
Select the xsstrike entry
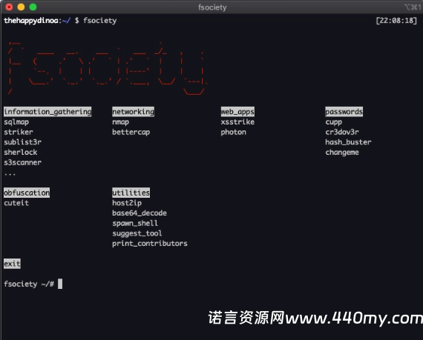(x=237, y=122)
